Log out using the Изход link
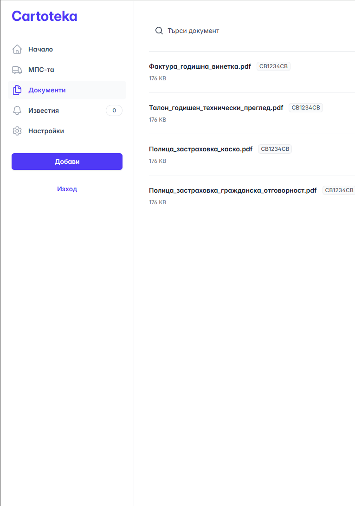The height and width of the screenshot is (506, 355). 67,189
